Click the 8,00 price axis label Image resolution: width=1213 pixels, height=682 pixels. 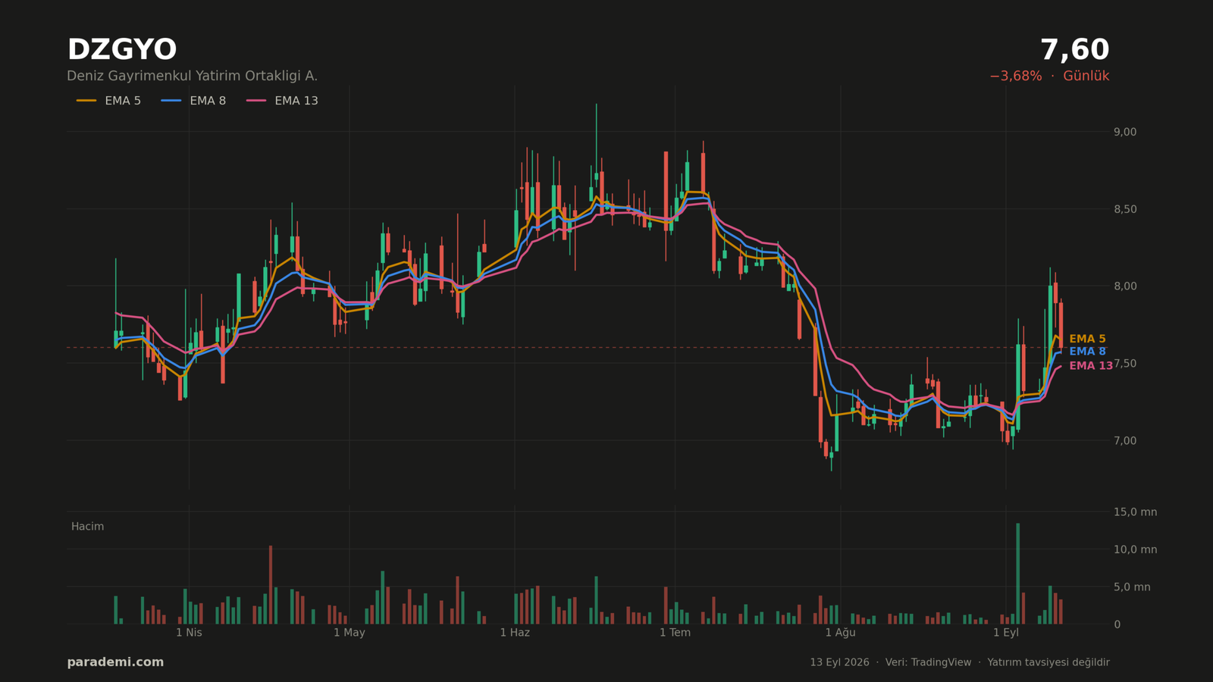pos(1125,286)
